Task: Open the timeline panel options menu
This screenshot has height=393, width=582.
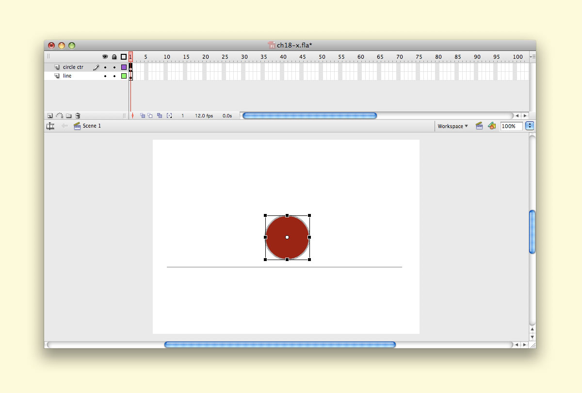Action: 531,56
